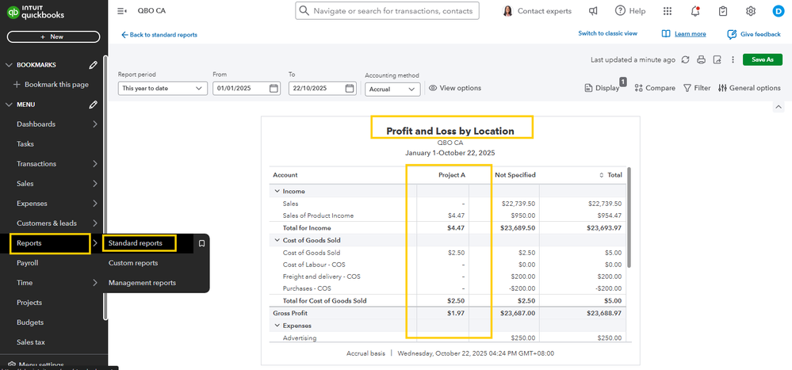Collapse the Income group in report
Viewport: 792px width, 370px height.
(x=277, y=191)
